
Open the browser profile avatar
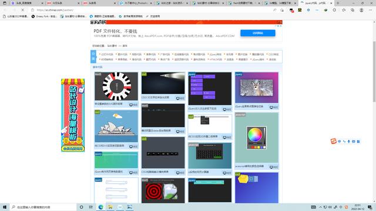pos(361,10)
